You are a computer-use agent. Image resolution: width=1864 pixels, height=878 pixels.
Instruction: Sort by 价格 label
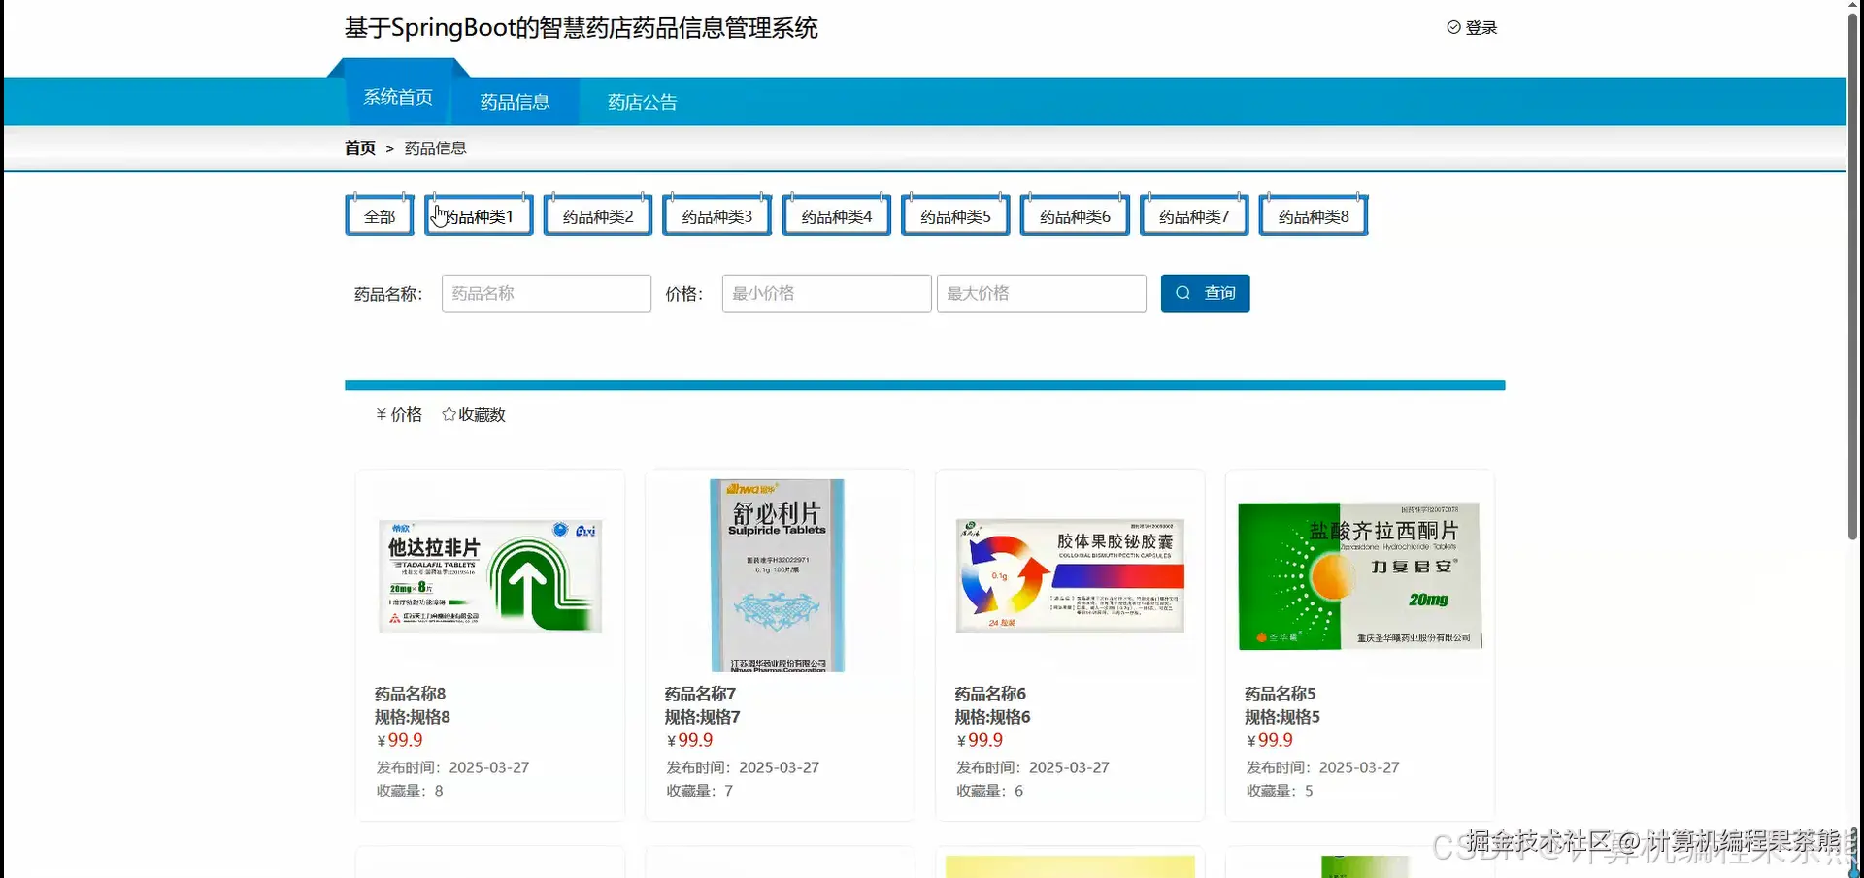click(x=407, y=414)
